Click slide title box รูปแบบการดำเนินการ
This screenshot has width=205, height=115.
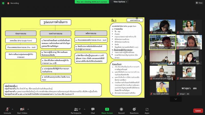click(56, 22)
